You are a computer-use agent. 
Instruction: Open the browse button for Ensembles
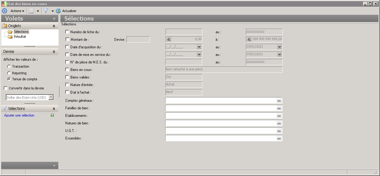[279, 138]
